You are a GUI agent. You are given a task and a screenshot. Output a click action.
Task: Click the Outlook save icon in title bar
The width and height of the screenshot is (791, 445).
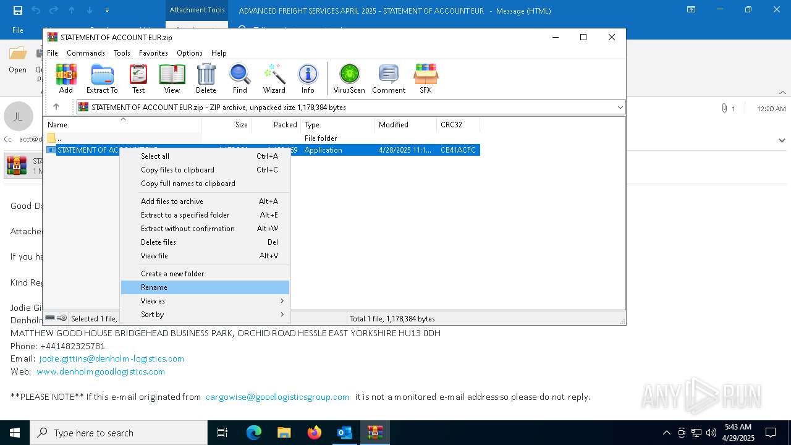pos(18,11)
